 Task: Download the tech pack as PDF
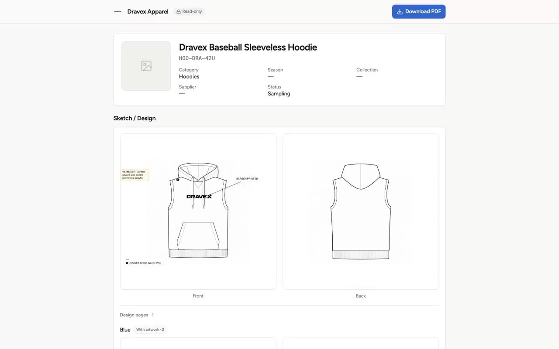(x=419, y=12)
